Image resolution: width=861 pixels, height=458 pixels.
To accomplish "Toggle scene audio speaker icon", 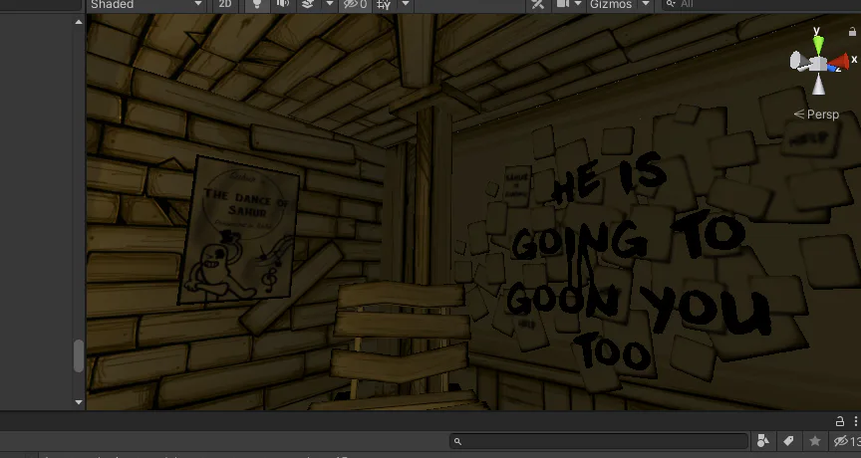I will (x=283, y=4).
